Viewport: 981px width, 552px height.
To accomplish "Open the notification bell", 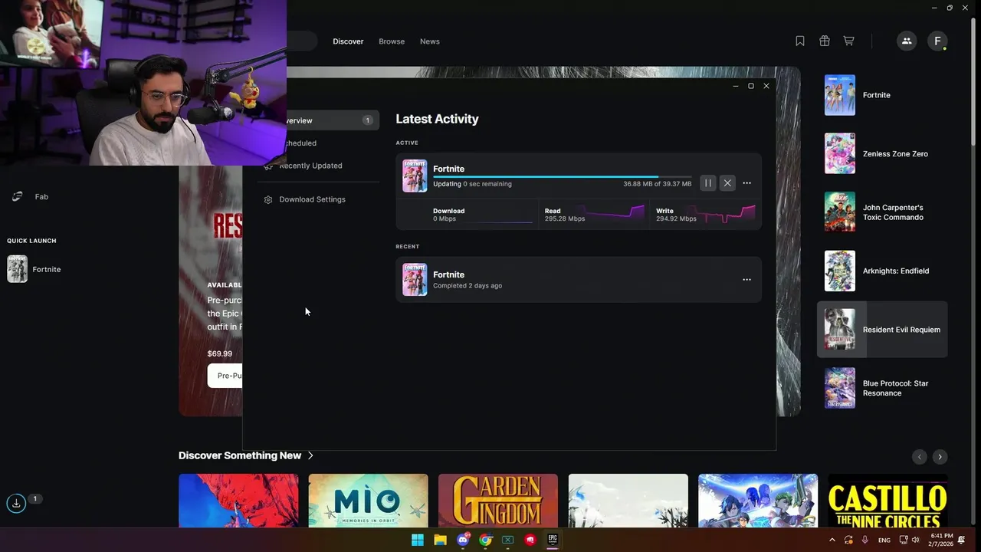I will (962, 540).
